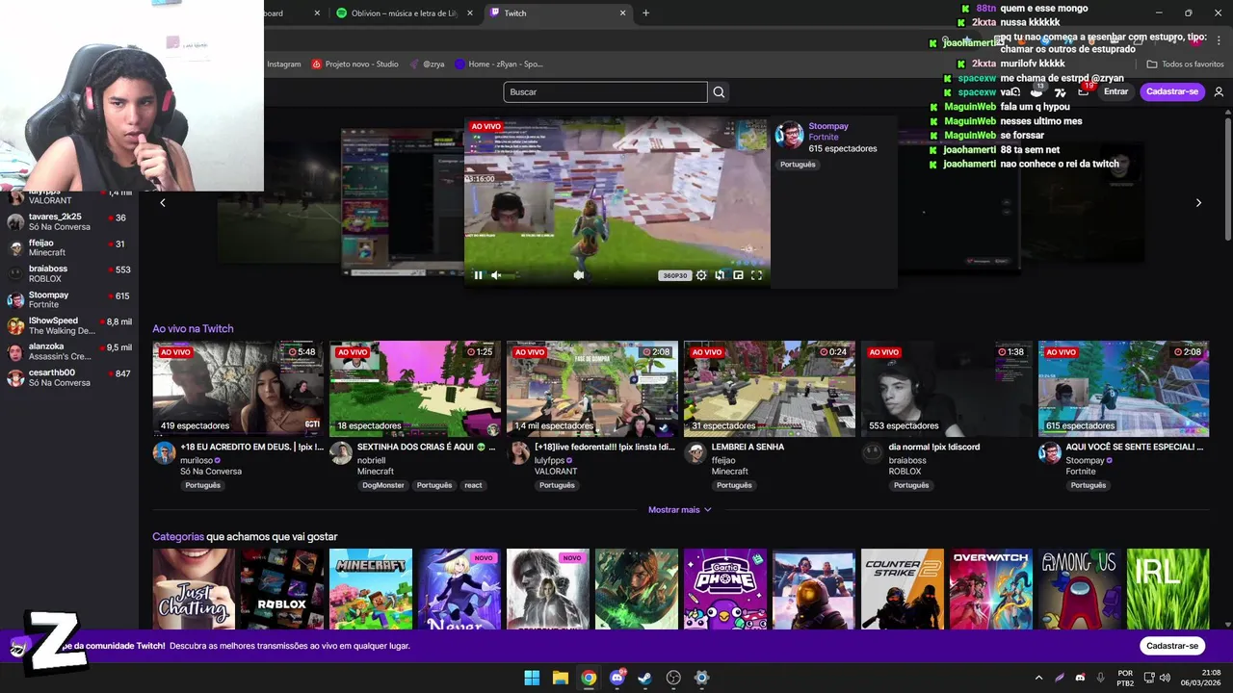Toggle picture-in-picture on the featured player
The height and width of the screenshot is (693, 1233).
738,275
